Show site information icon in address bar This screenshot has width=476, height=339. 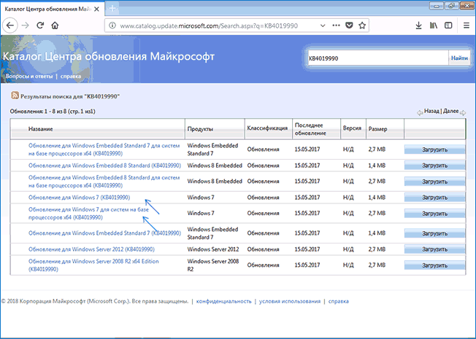click(111, 26)
